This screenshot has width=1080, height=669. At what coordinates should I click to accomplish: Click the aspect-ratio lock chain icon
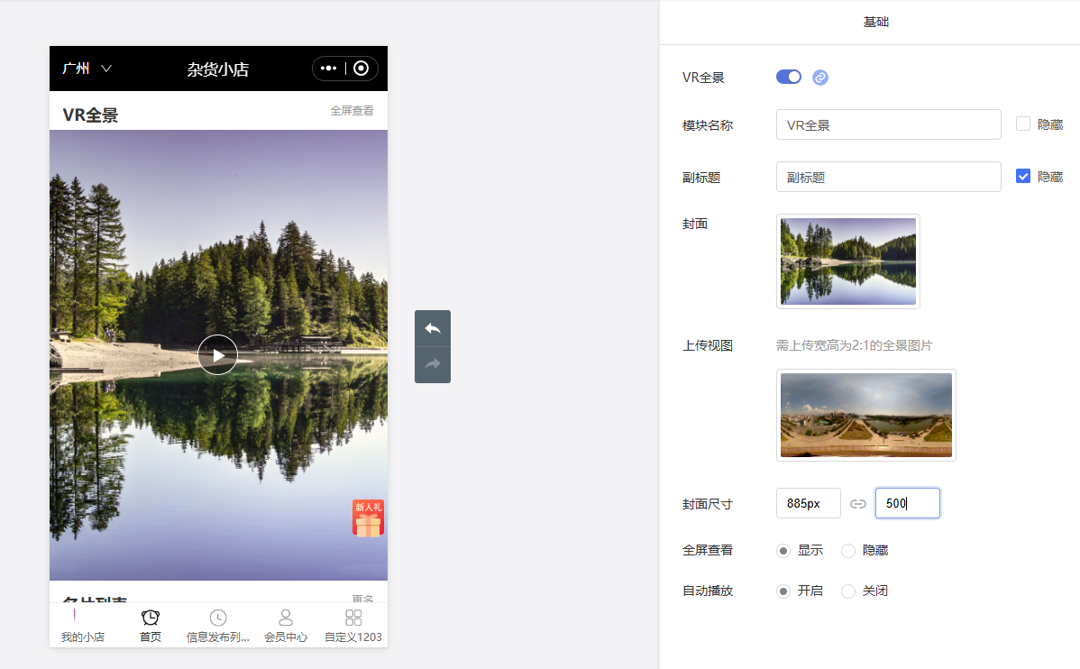pyautogui.click(x=857, y=504)
